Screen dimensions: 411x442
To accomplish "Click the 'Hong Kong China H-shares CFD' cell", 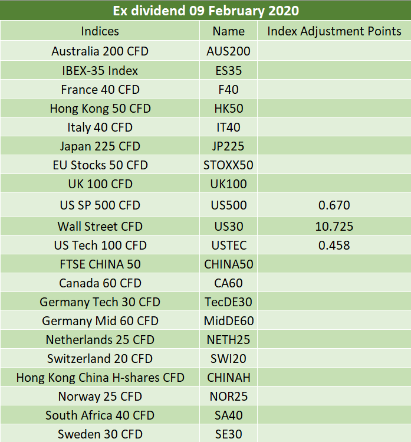I will tap(100, 378).
